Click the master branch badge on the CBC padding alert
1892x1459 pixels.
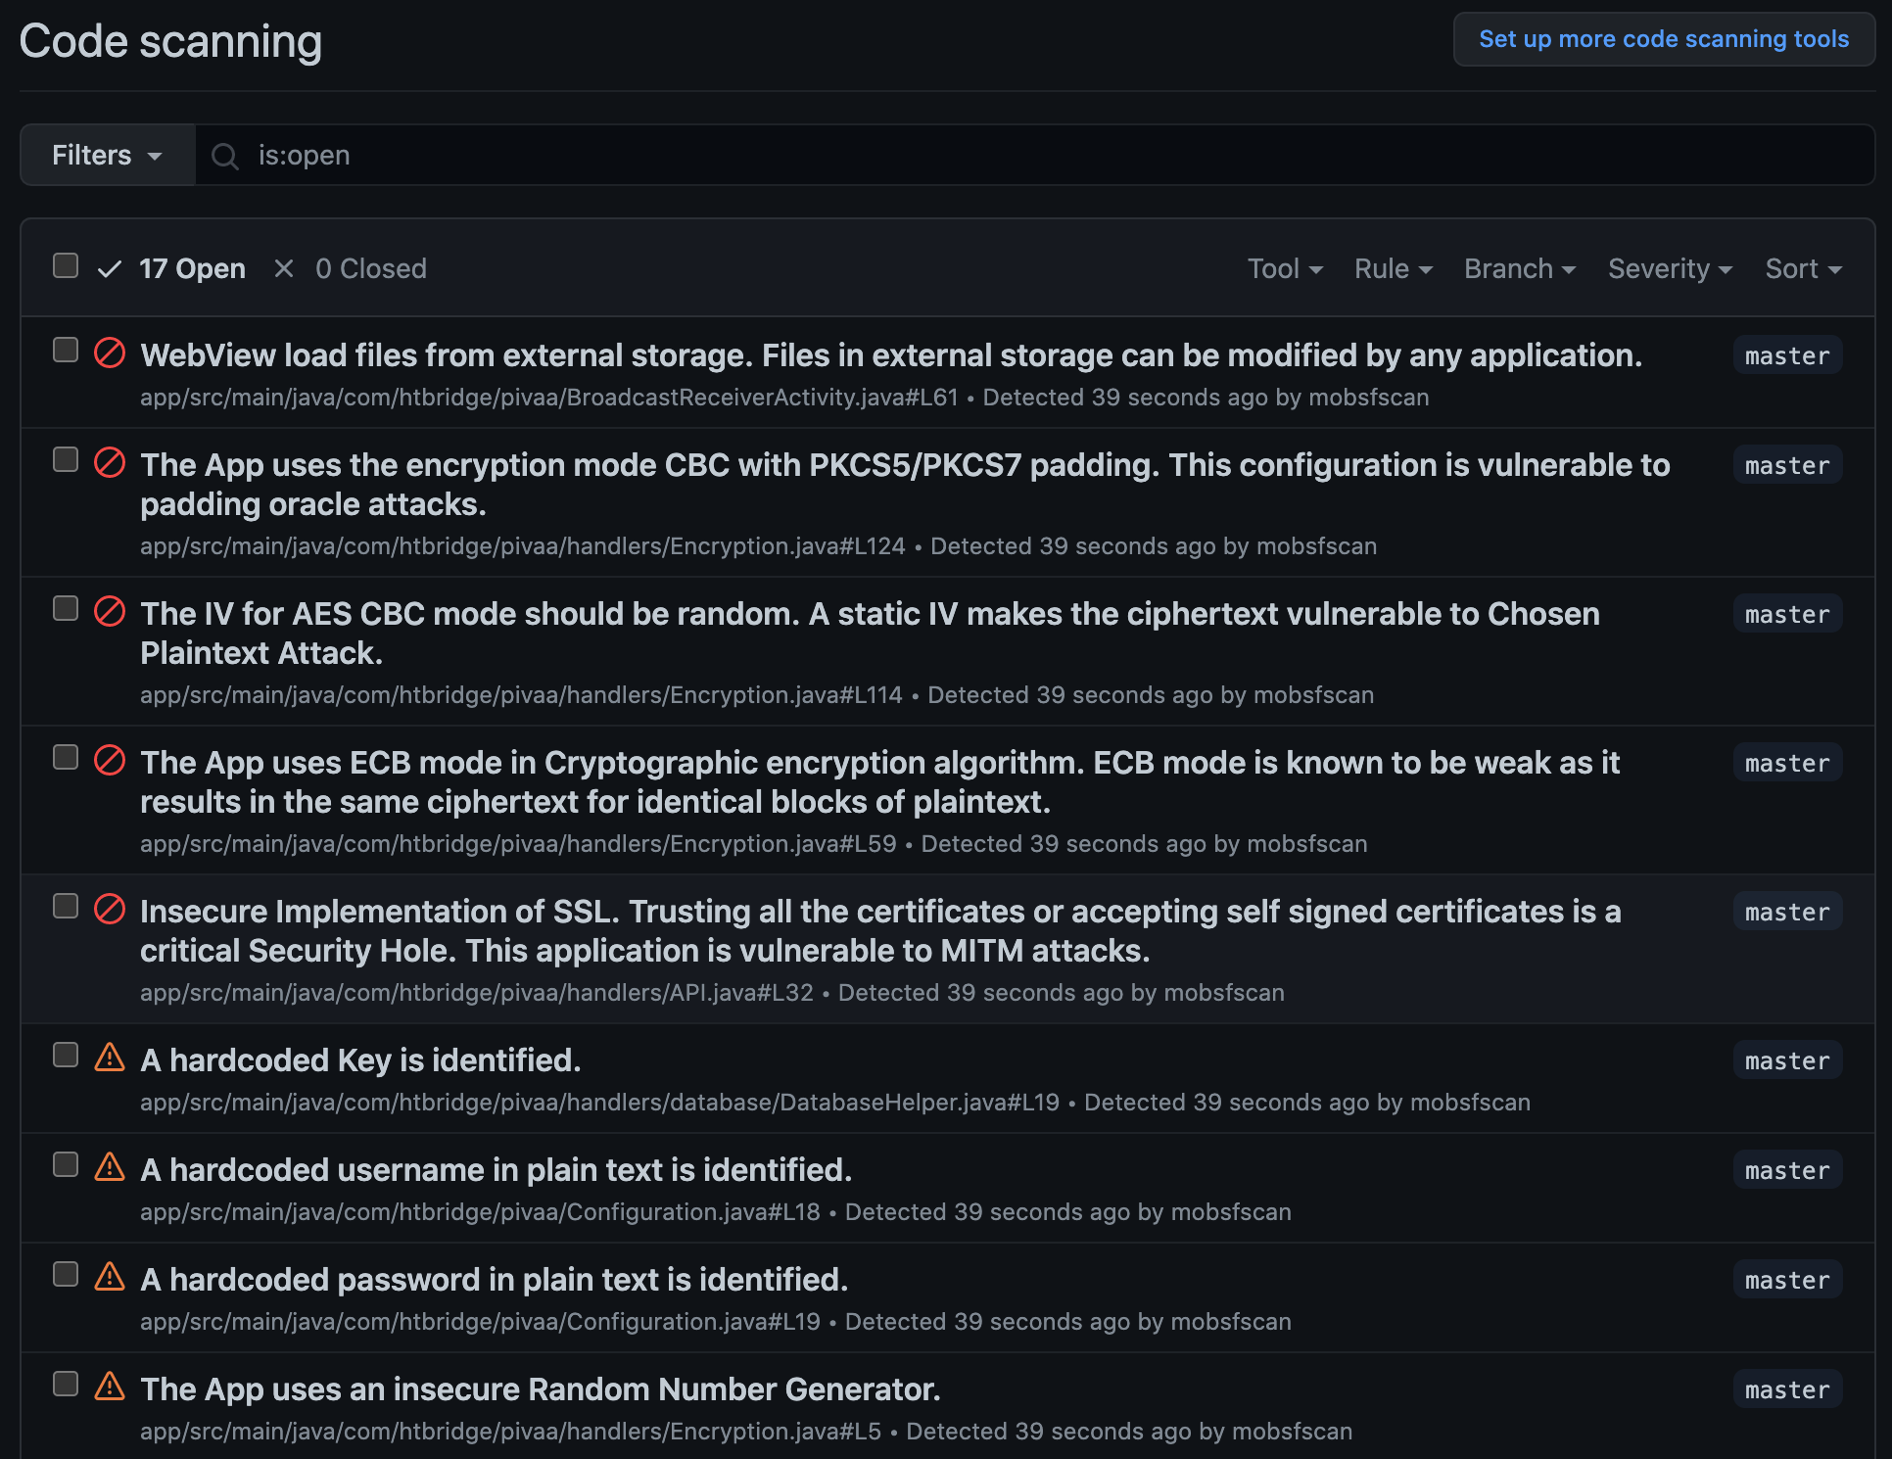click(1786, 464)
